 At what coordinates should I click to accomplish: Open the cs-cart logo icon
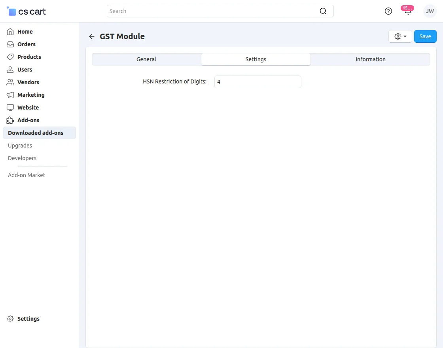point(11,11)
